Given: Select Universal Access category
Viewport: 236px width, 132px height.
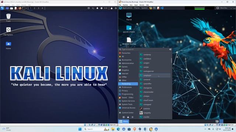Looking at the screenshot, I should pyautogui.click(x=128, y=108).
